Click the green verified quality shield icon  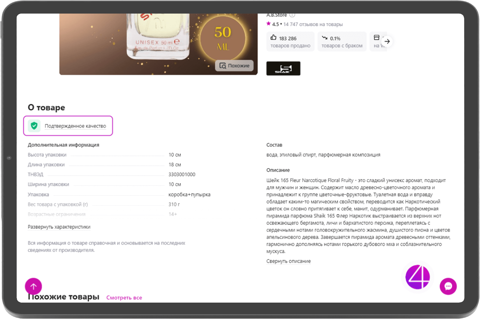(x=34, y=126)
